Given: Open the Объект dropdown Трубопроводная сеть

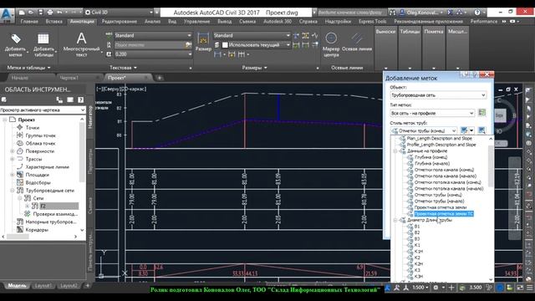Looking at the screenshot, I should coord(438,94).
